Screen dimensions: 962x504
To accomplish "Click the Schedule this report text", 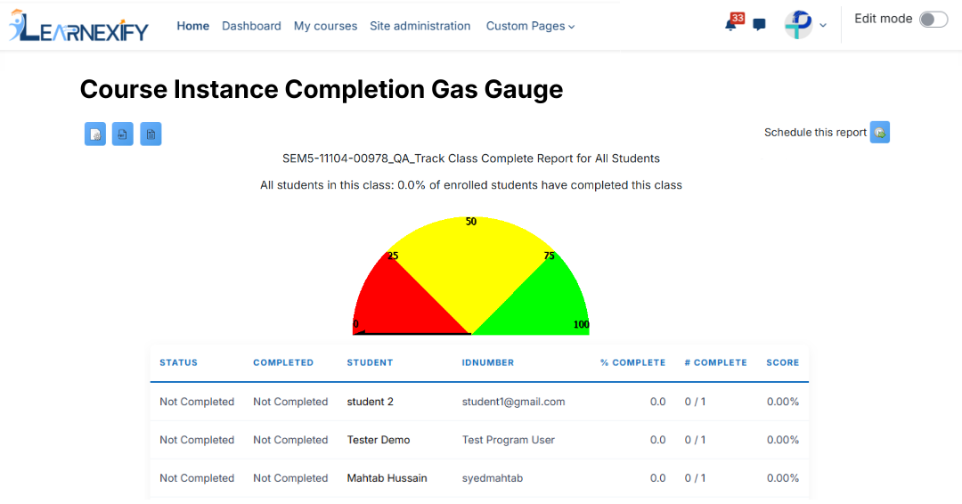I will tap(815, 133).
